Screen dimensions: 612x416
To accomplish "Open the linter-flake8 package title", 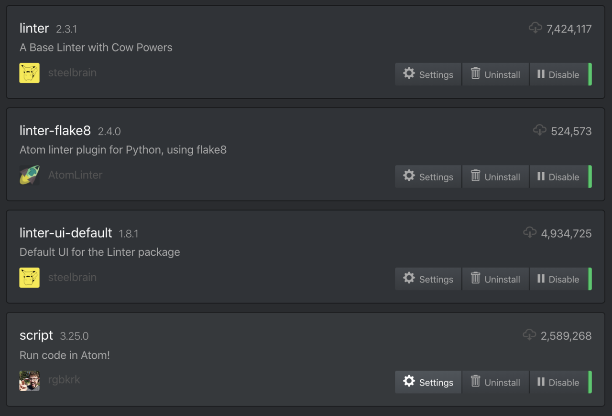I will click(x=55, y=131).
